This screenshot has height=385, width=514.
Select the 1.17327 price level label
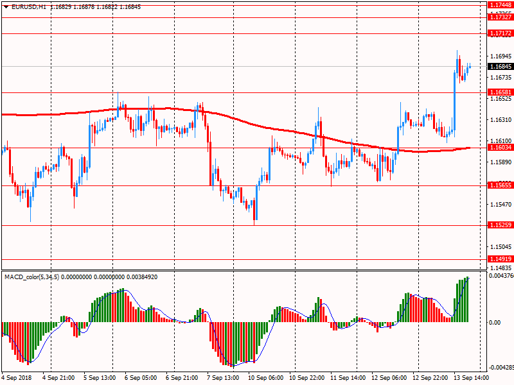point(501,17)
